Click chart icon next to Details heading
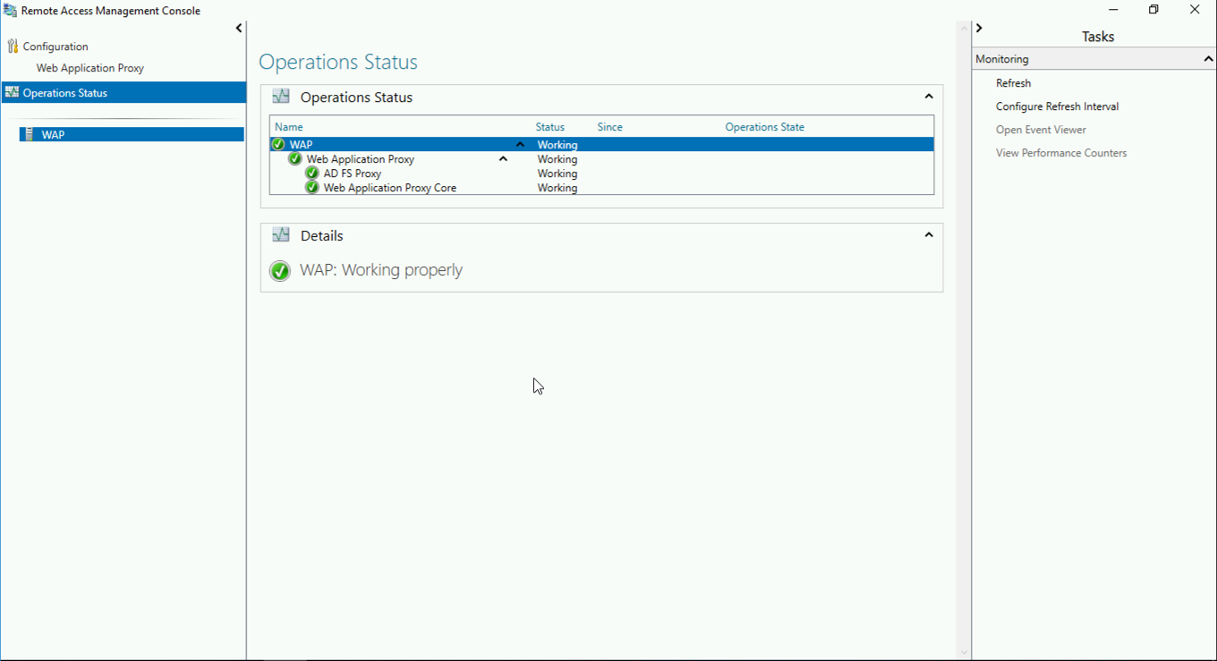Viewport: 1217px width, 661px height. (x=281, y=235)
